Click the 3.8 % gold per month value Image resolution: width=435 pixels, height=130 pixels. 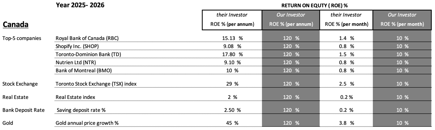(x=346, y=123)
